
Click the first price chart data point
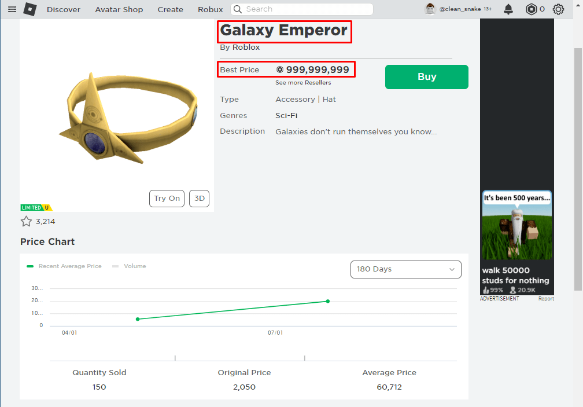pos(138,319)
